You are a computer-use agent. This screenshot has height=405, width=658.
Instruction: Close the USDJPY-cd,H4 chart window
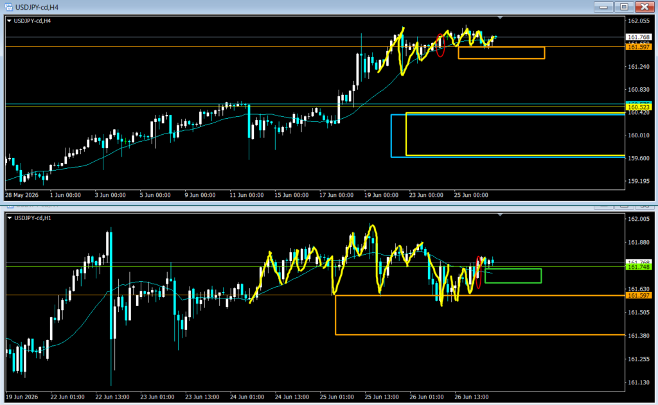[x=645, y=6]
